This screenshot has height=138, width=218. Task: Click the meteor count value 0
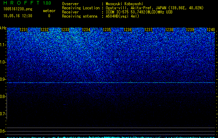click(49, 16)
